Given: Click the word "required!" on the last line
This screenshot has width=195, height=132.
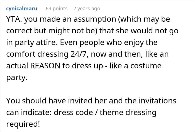Looking at the screenshot, I should [x=23, y=124].
